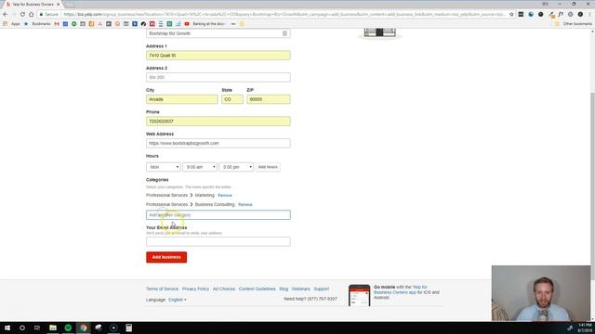Click the City field containing Arvada
The image size is (595, 334).
(182, 99)
